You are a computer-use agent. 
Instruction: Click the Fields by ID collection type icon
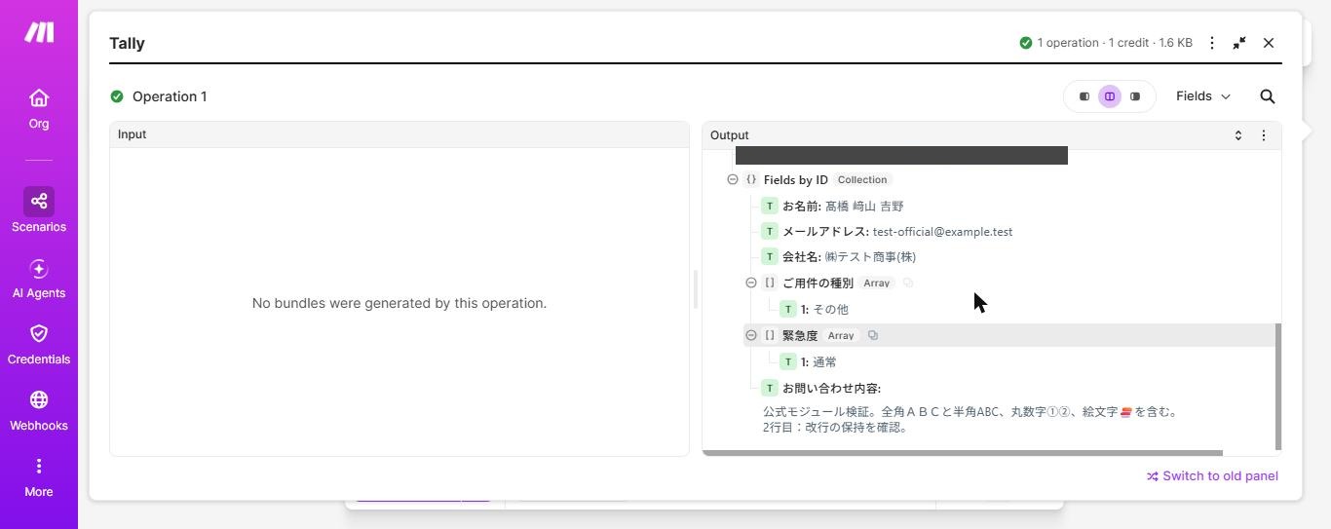(x=751, y=179)
